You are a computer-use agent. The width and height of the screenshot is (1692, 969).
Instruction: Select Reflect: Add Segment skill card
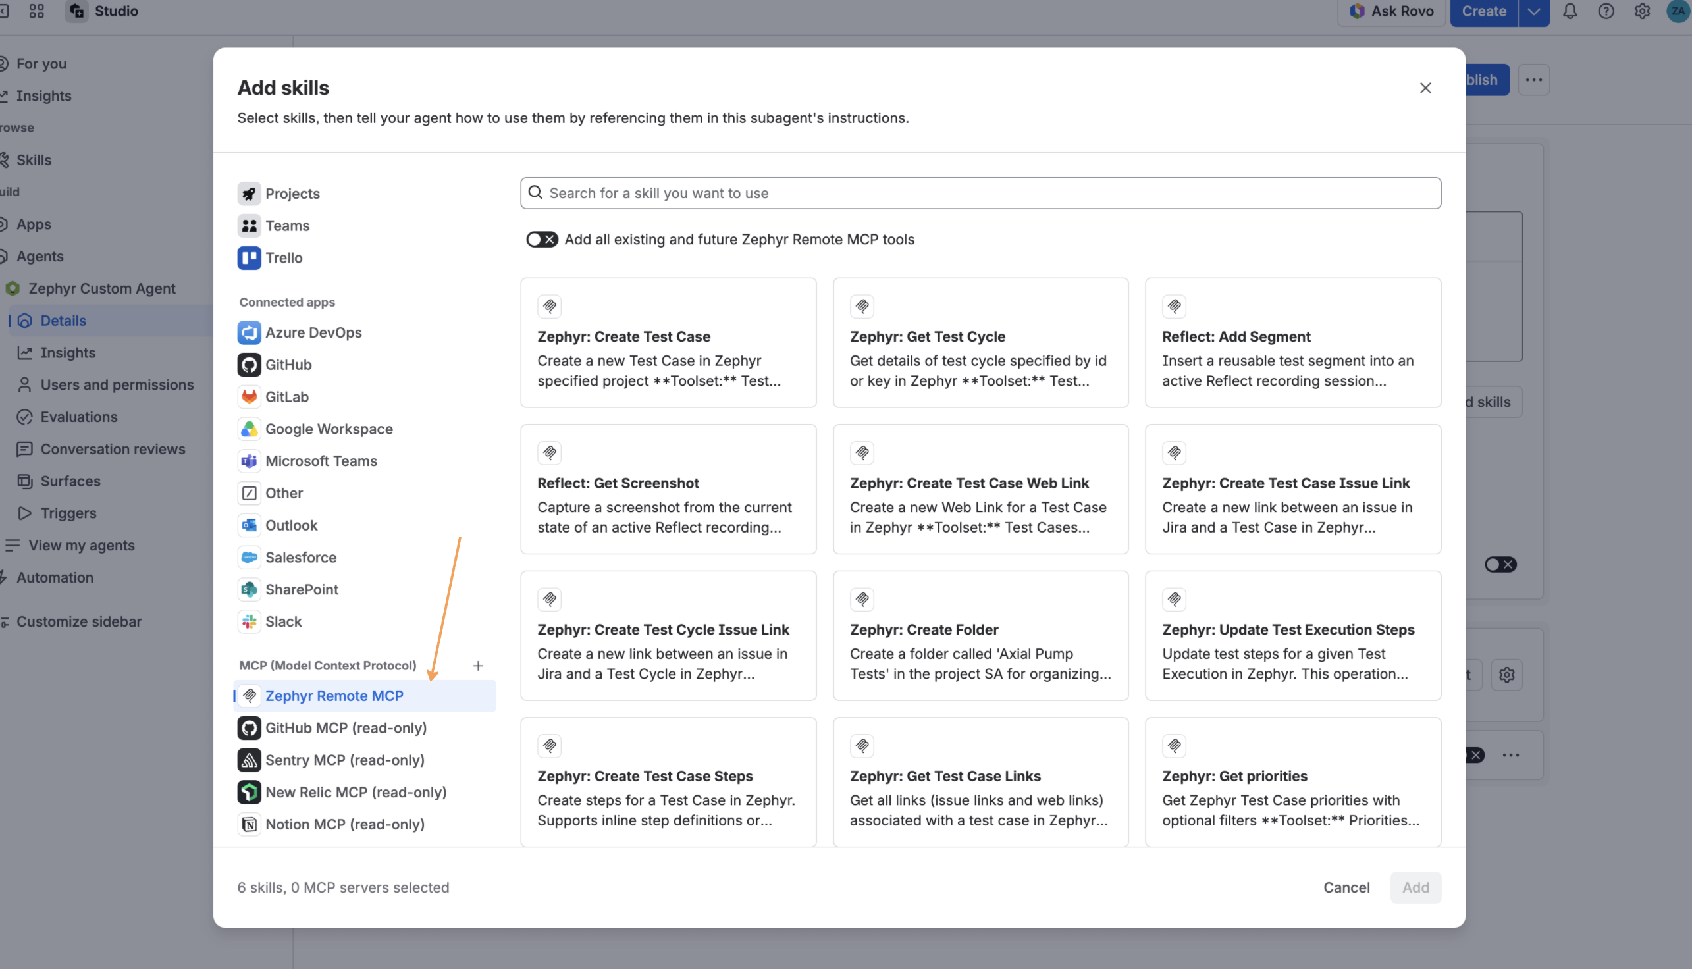pyautogui.click(x=1292, y=342)
